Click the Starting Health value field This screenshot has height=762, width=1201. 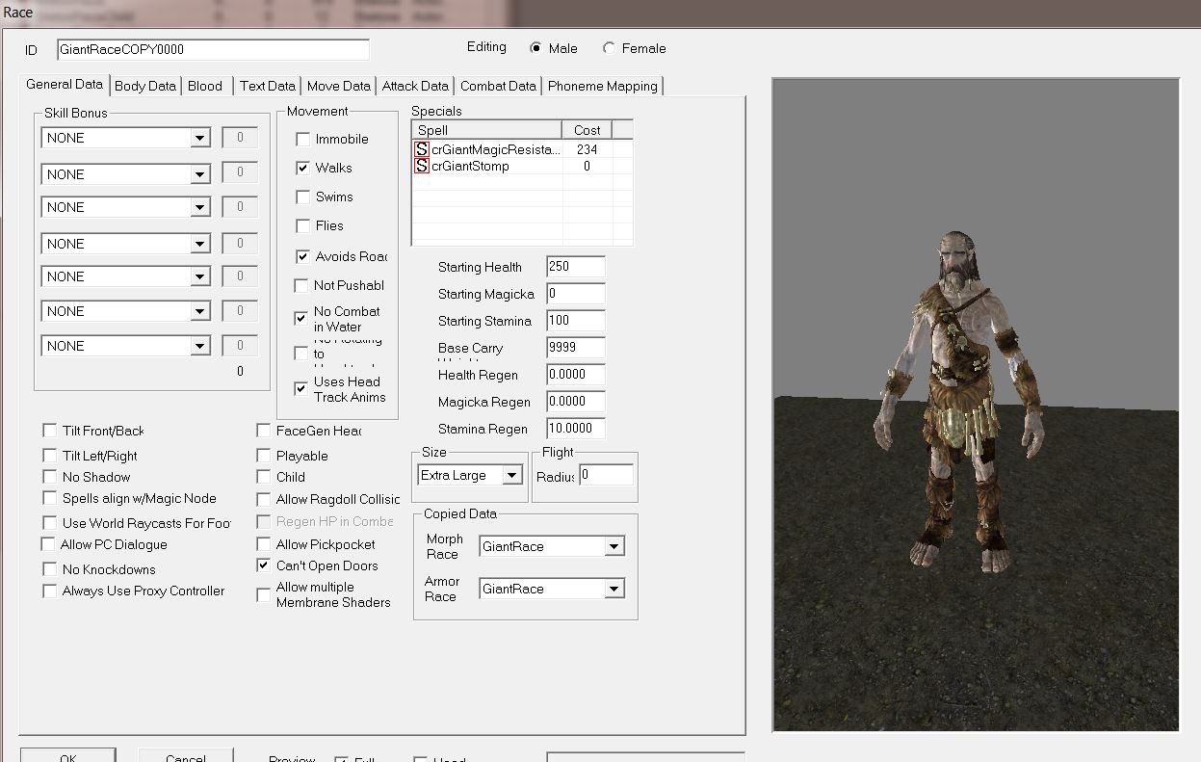pos(575,267)
